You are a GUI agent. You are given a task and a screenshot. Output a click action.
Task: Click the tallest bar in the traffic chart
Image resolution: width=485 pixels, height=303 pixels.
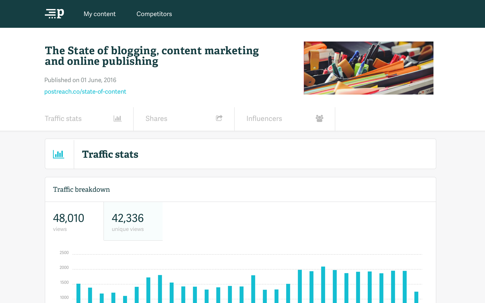[323, 285]
